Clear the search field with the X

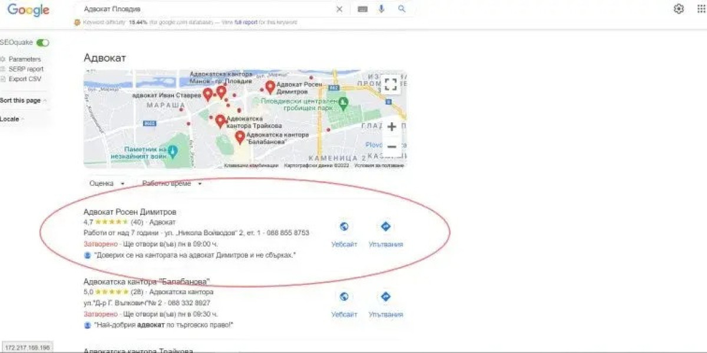pos(339,9)
